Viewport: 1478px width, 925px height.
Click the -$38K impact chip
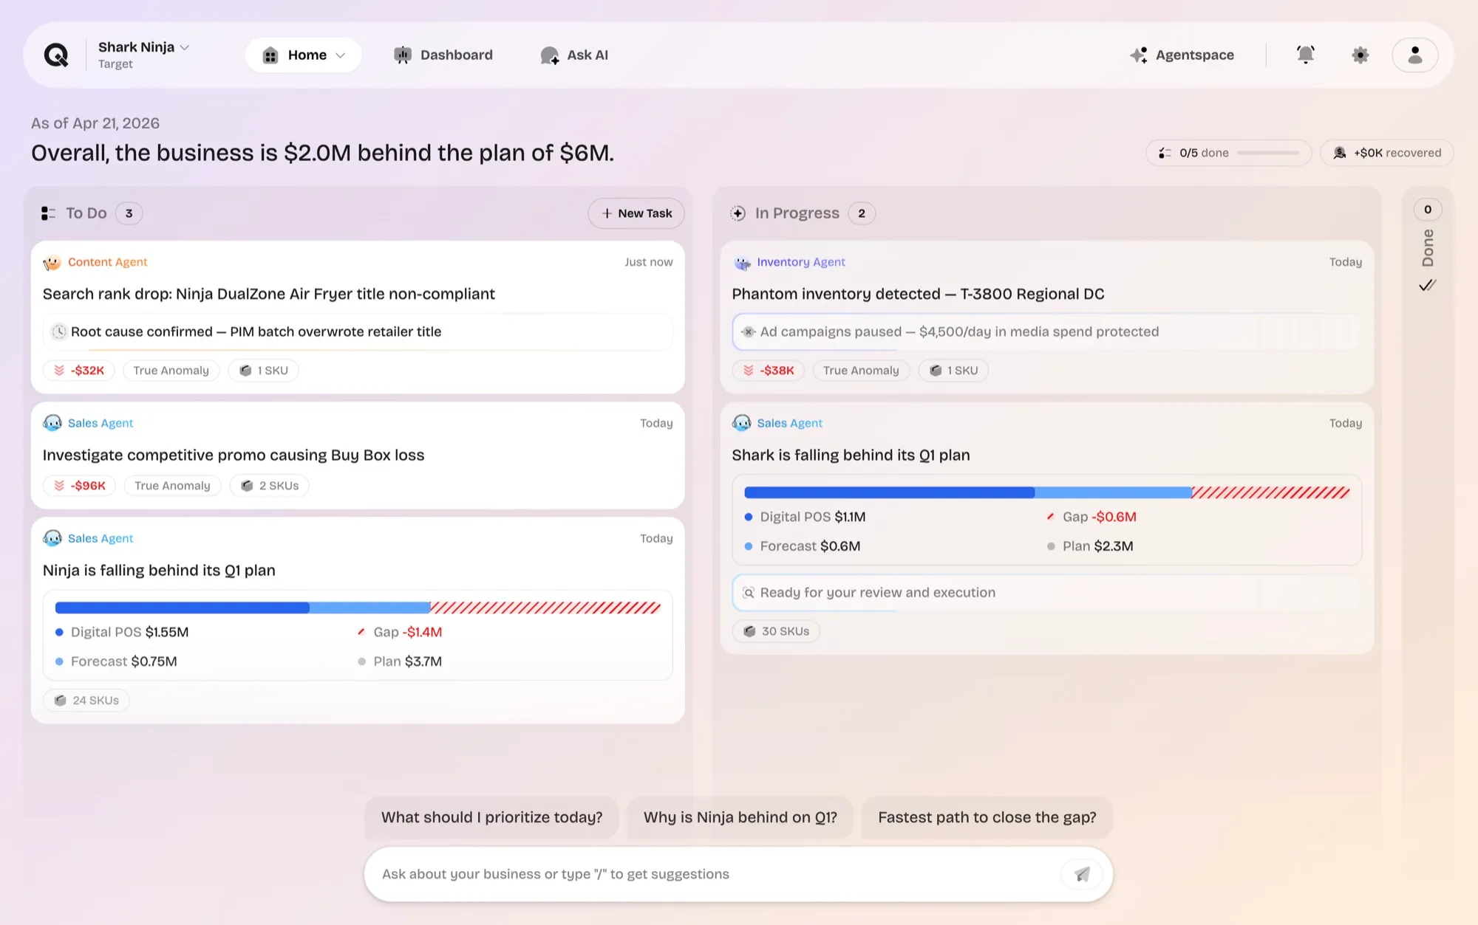(x=769, y=371)
